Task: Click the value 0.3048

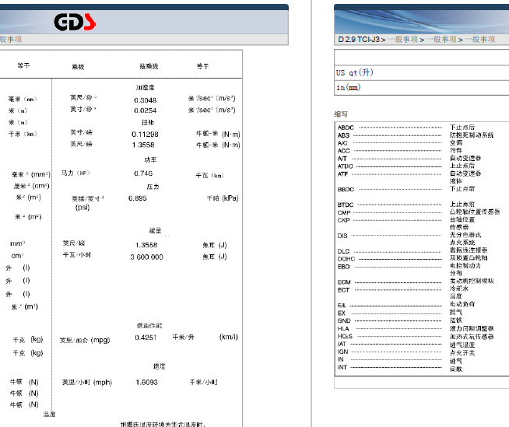Action: 146,100
